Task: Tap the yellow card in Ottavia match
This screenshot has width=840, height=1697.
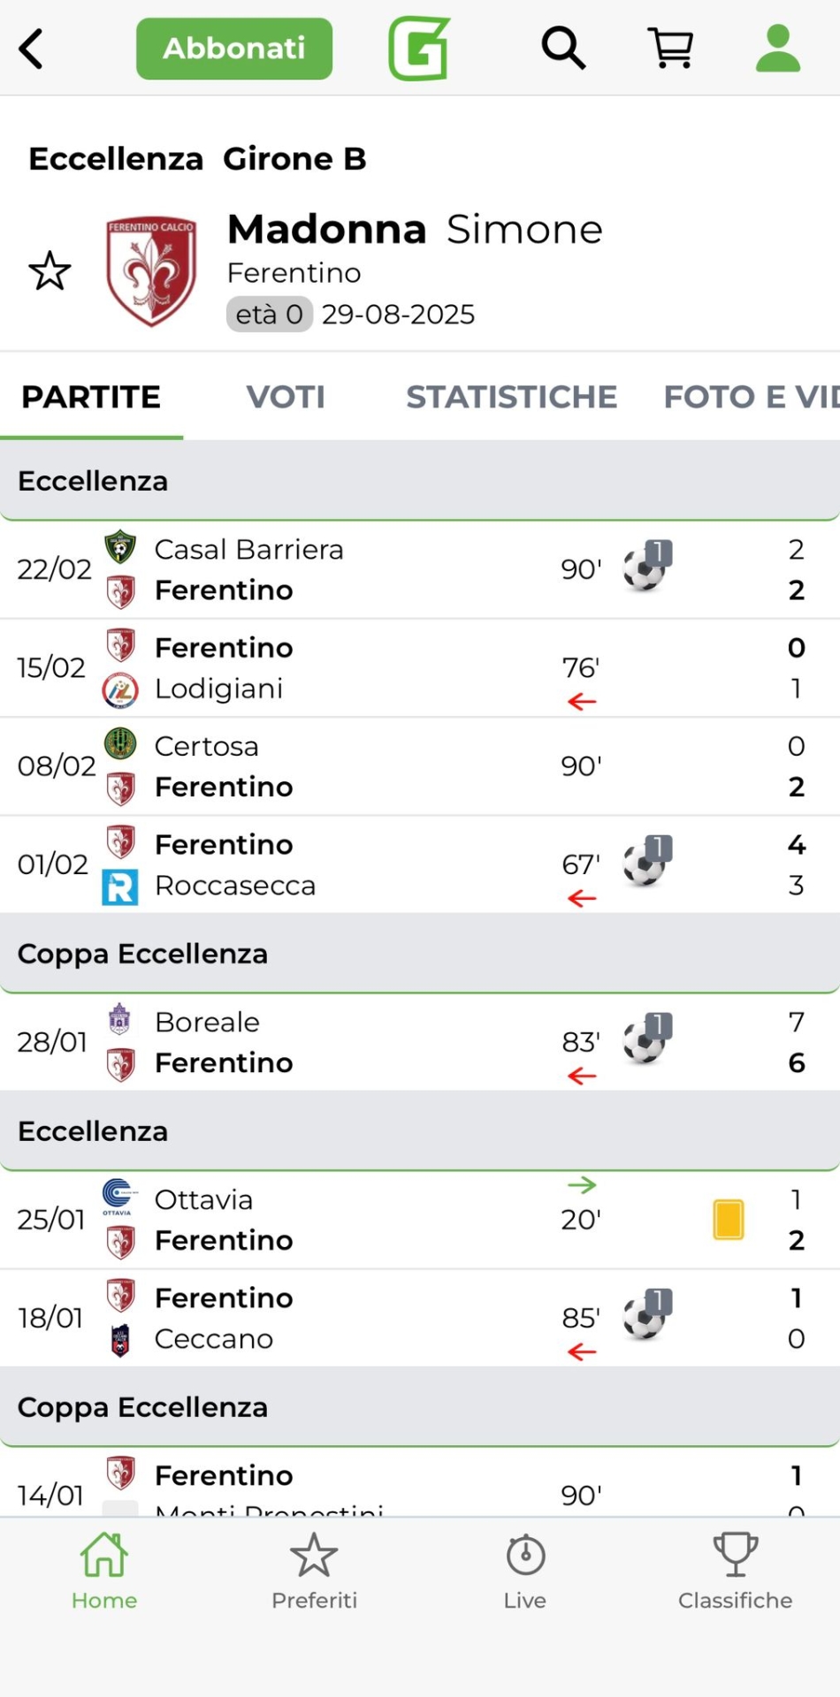Action: coord(729,1220)
